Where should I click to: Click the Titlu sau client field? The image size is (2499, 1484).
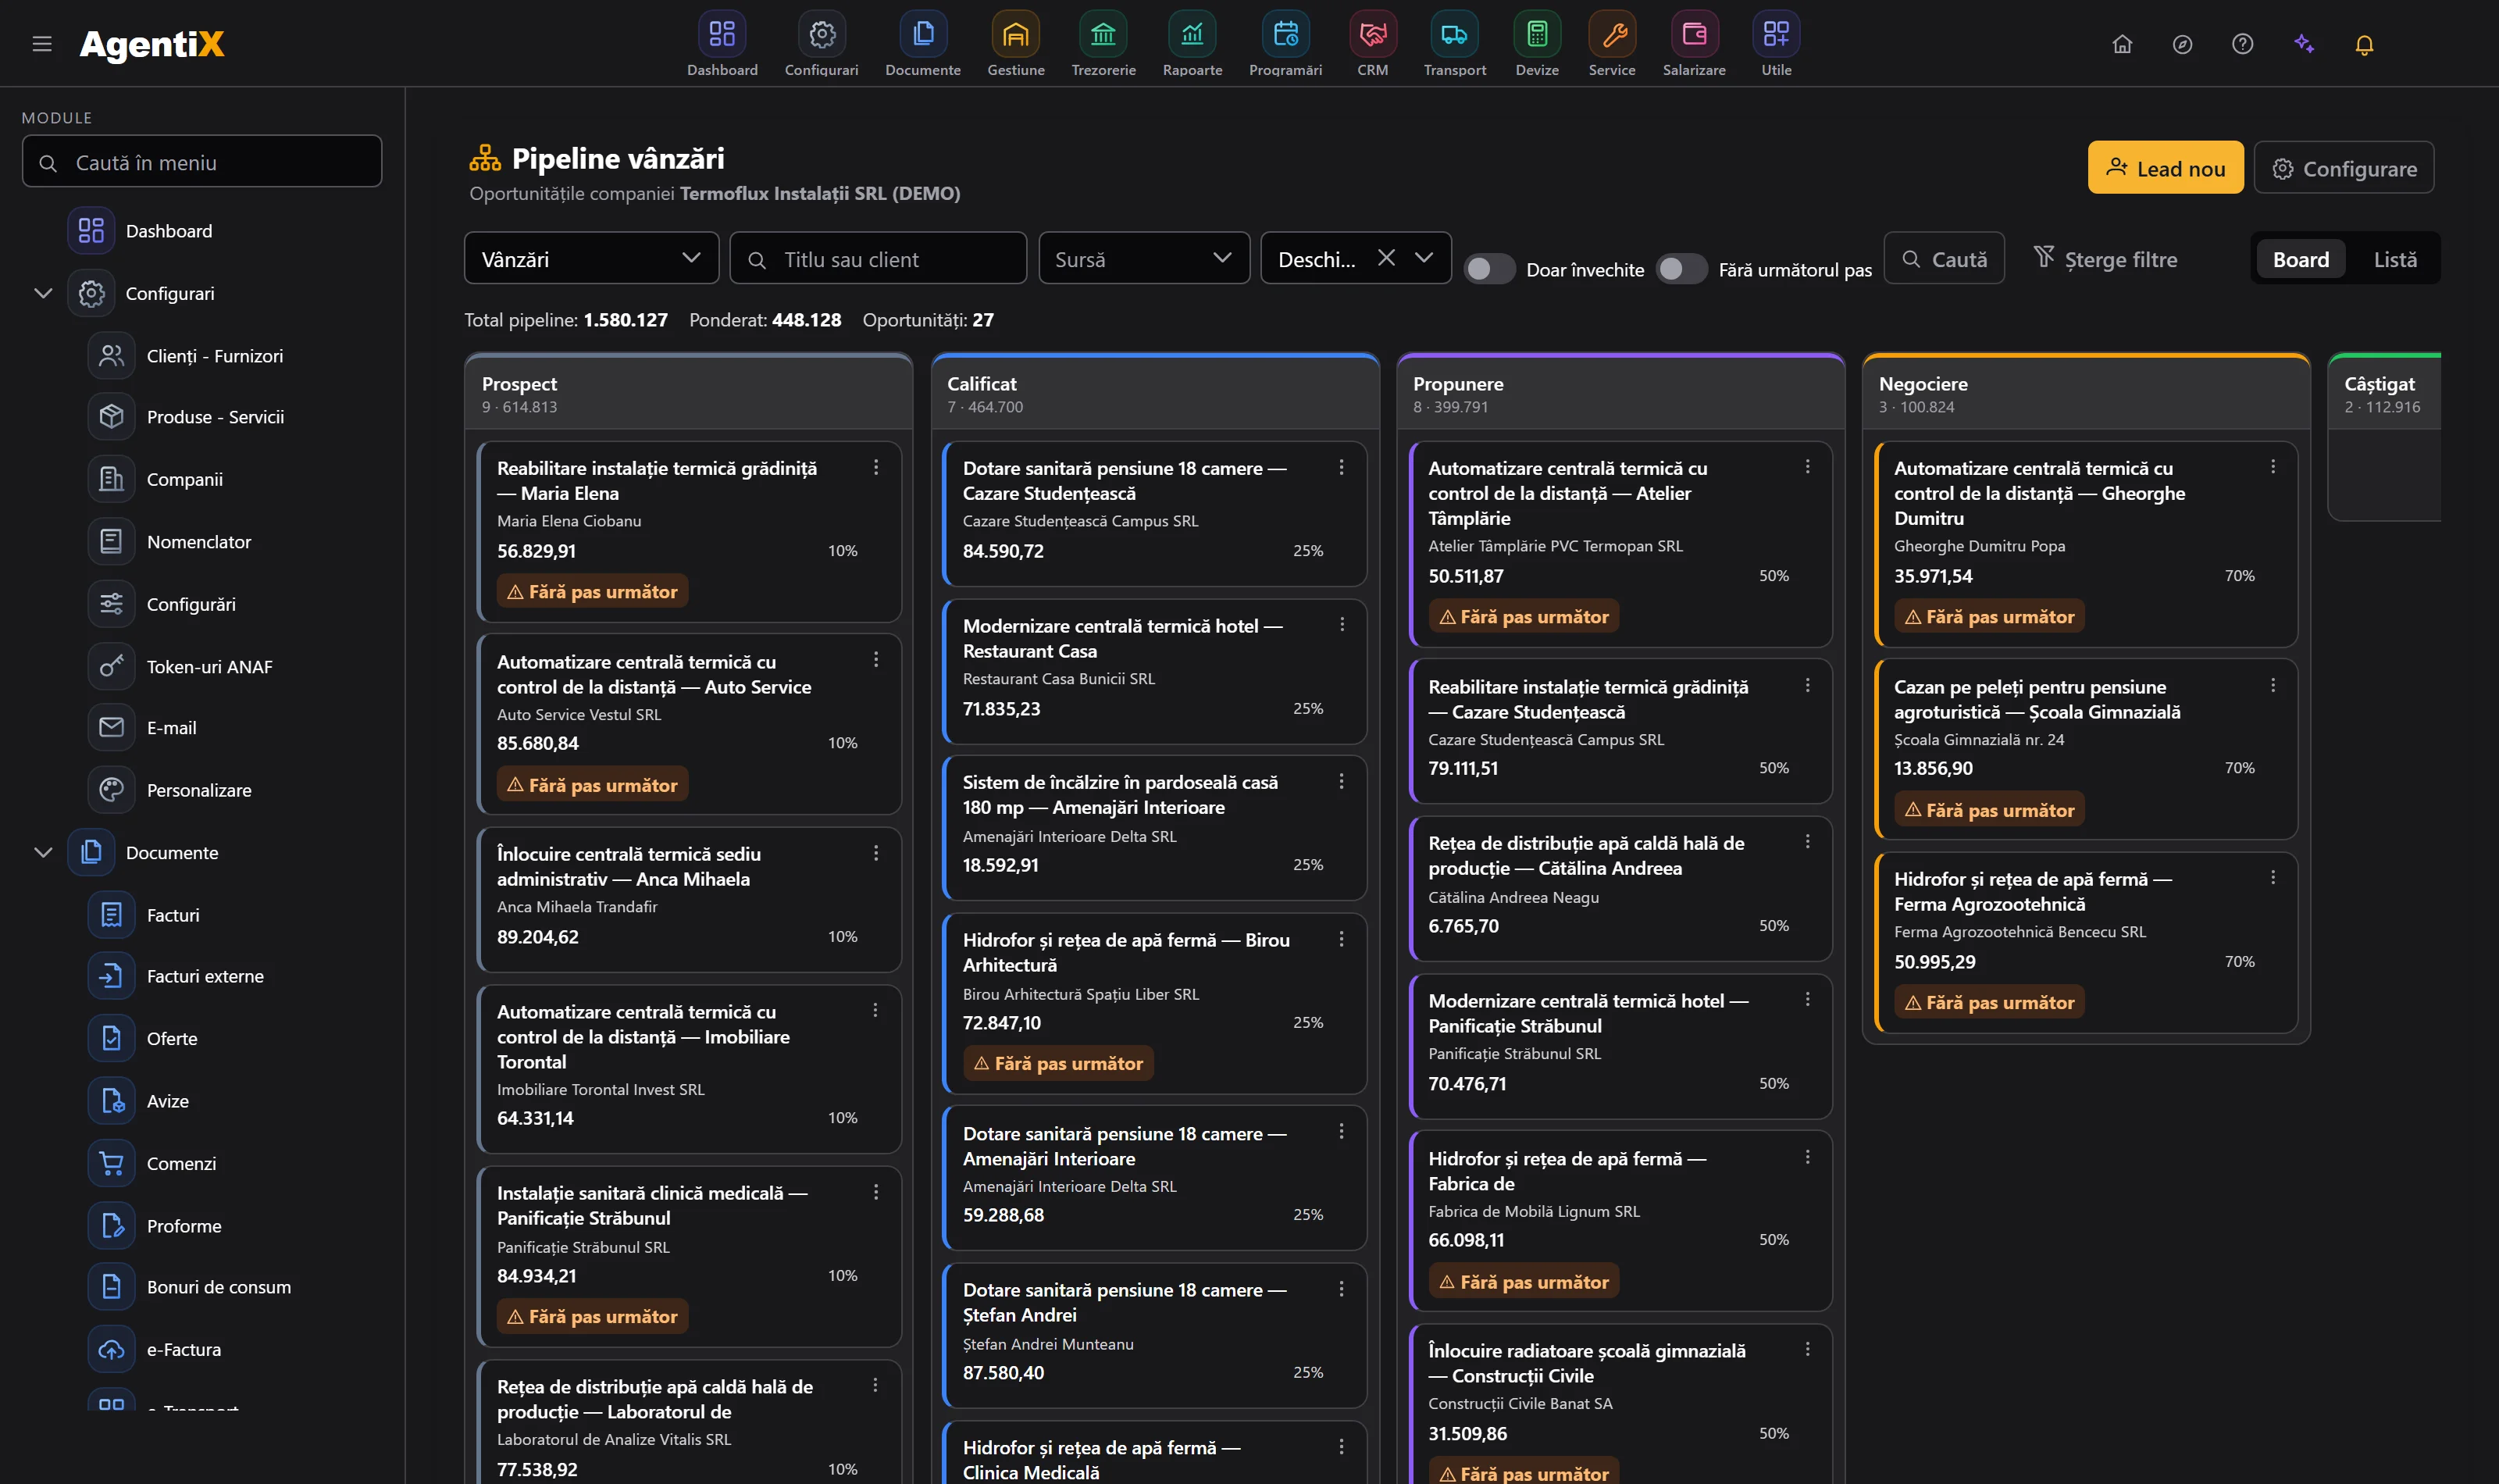878,259
